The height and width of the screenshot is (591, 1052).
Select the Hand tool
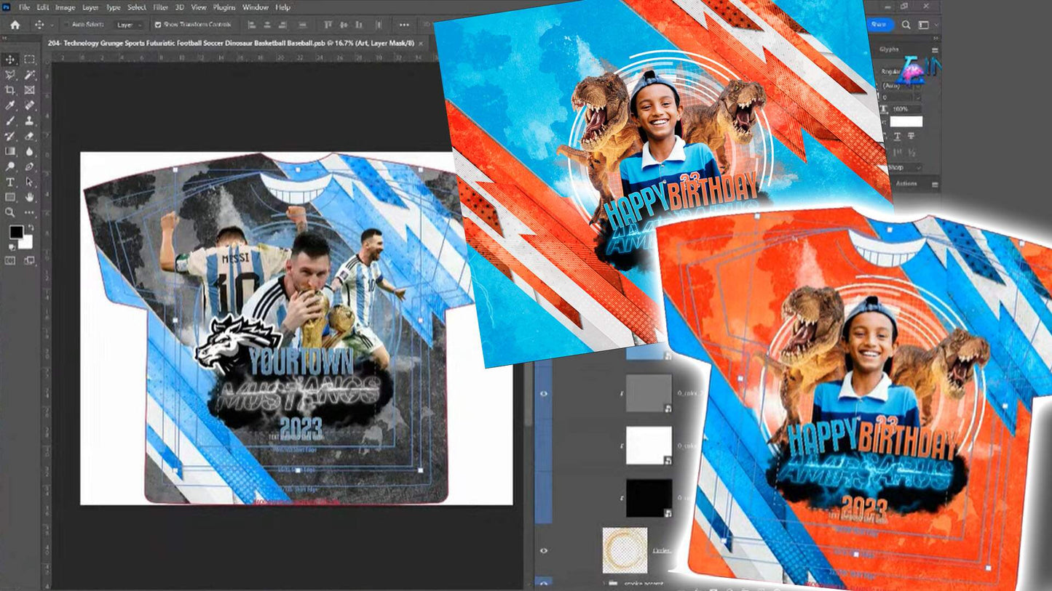(x=29, y=197)
